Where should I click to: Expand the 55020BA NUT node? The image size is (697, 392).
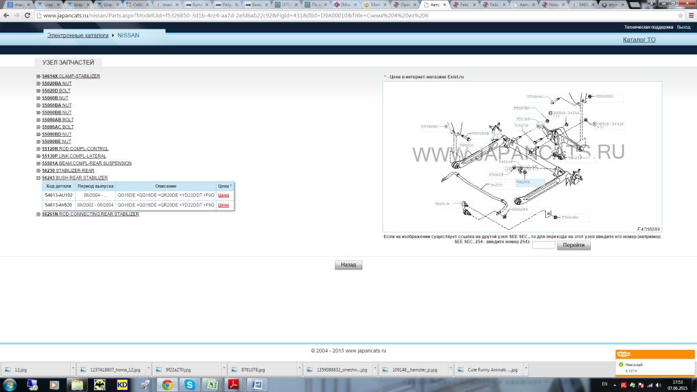pos(38,84)
